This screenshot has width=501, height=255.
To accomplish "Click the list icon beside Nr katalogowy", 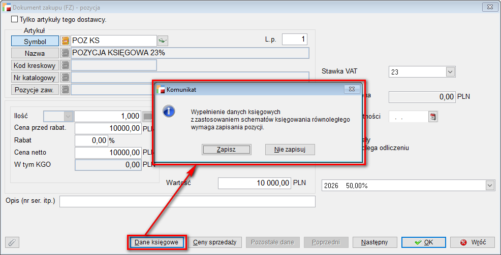I will coord(65,78).
